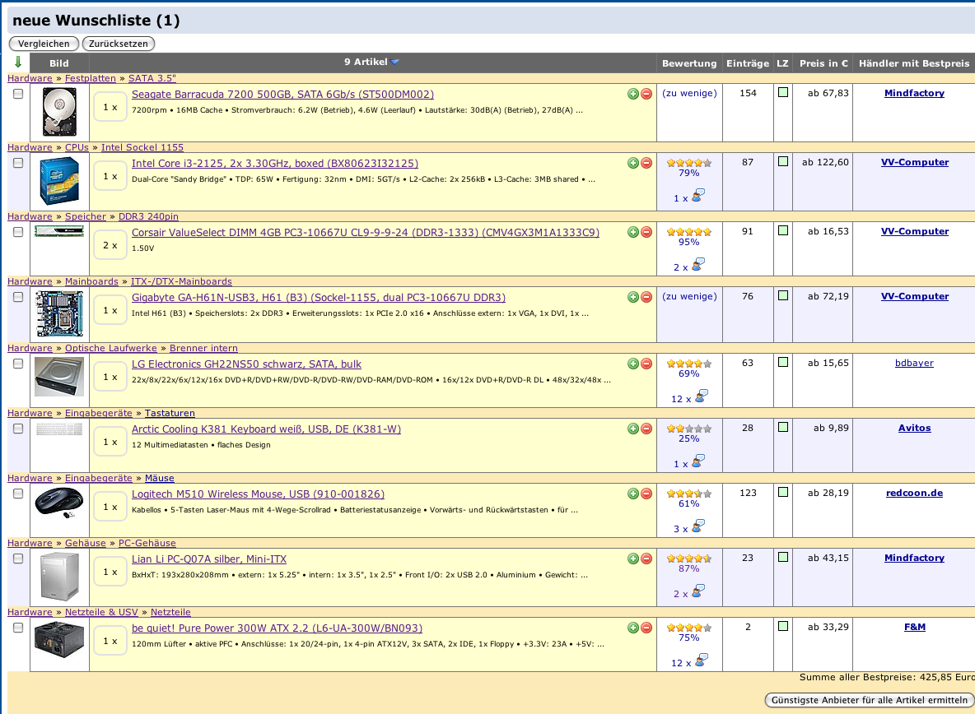Tick LZ checkbox for be quiet! Pure Power

[783, 627]
